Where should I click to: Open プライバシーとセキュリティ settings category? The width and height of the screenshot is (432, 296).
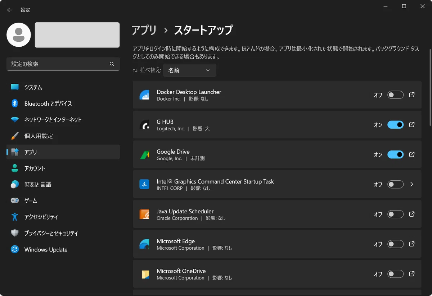[63, 233]
